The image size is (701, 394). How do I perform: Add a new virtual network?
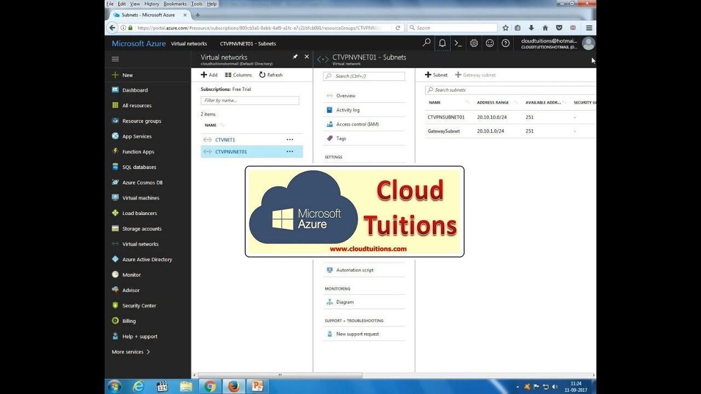pyautogui.click(x=209, y=75)
